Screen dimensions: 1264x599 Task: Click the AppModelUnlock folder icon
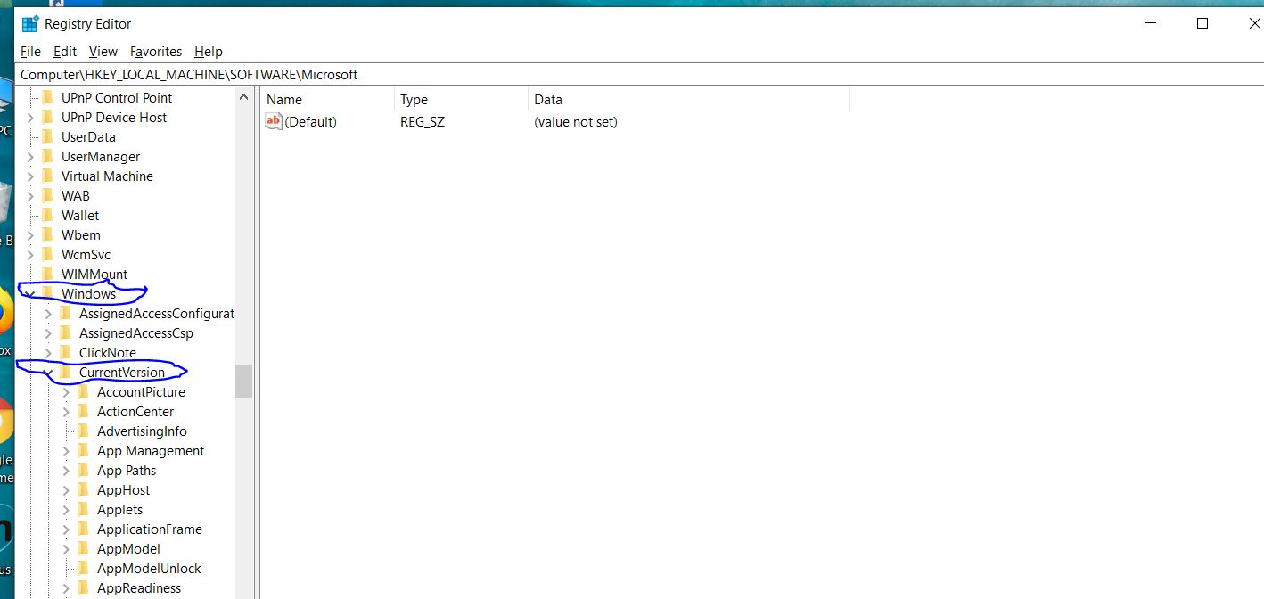tap(84, 568)
